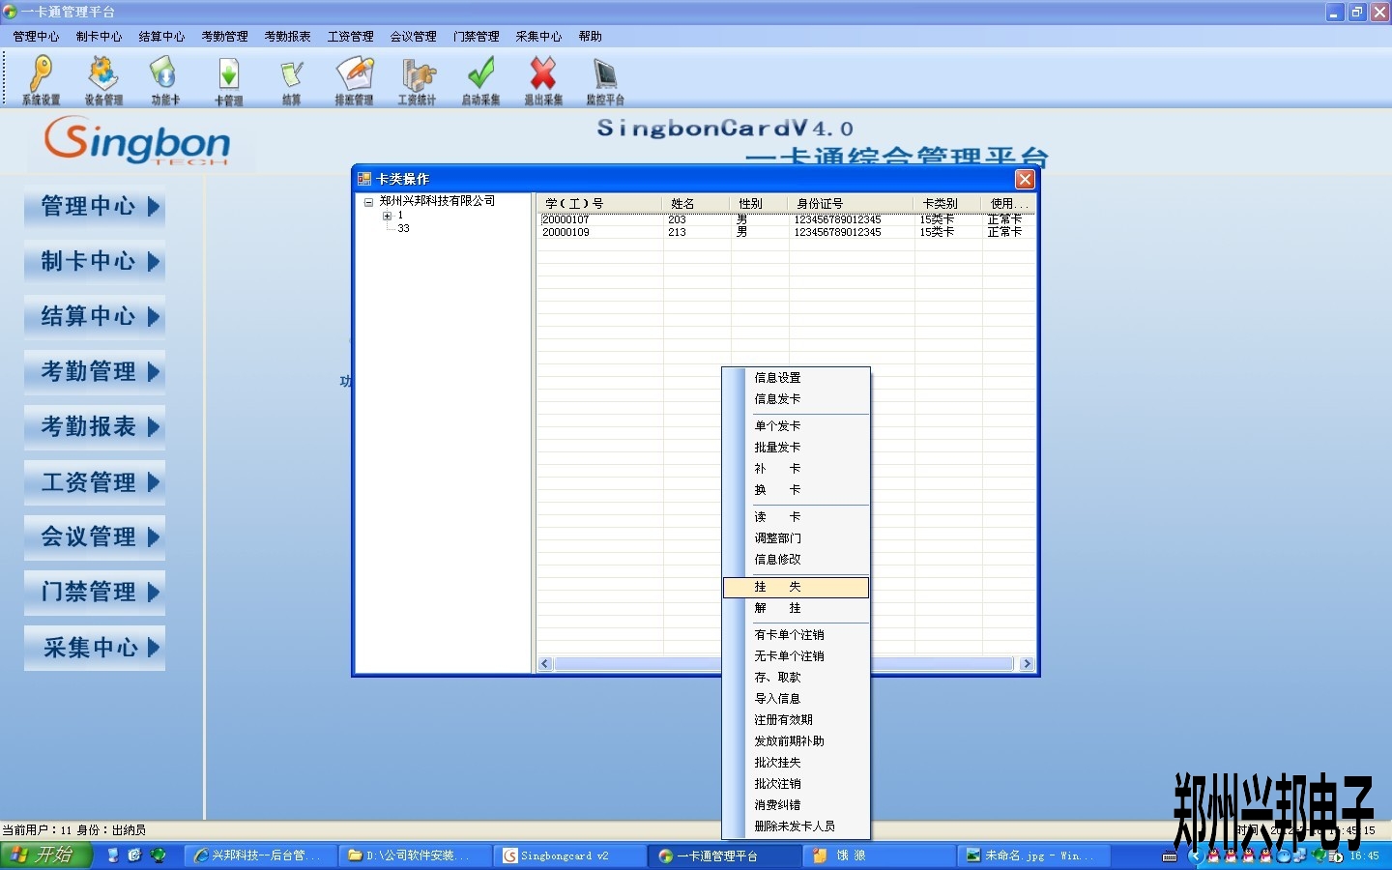Choose 删除未发卡人员 from context menu

[x=796, y=826]
